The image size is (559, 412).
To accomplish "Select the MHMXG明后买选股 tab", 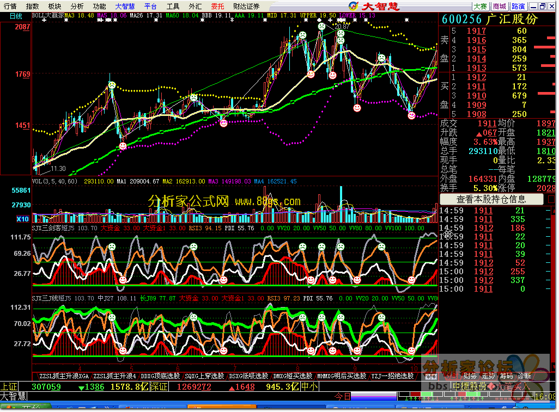I will pyautogui.click(x=342, y=376).
